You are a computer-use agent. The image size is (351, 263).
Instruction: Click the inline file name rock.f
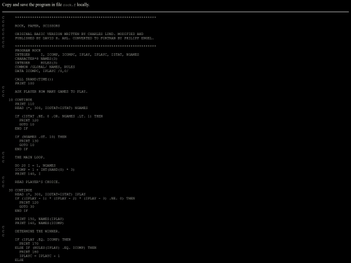pos(70,5)
